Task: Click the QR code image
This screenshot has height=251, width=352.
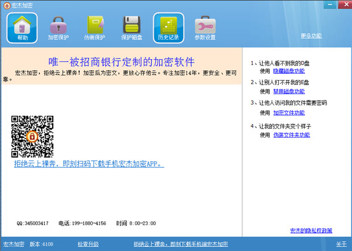Action: (32, 136)
